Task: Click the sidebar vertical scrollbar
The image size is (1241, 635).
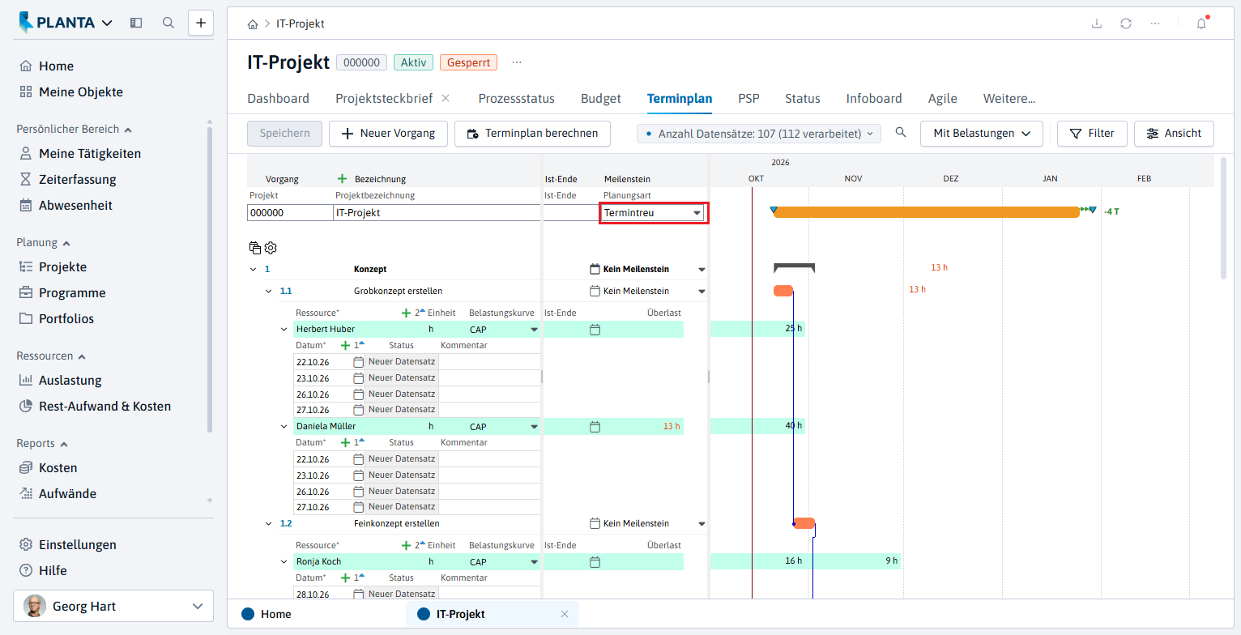Action: point(210,279)
